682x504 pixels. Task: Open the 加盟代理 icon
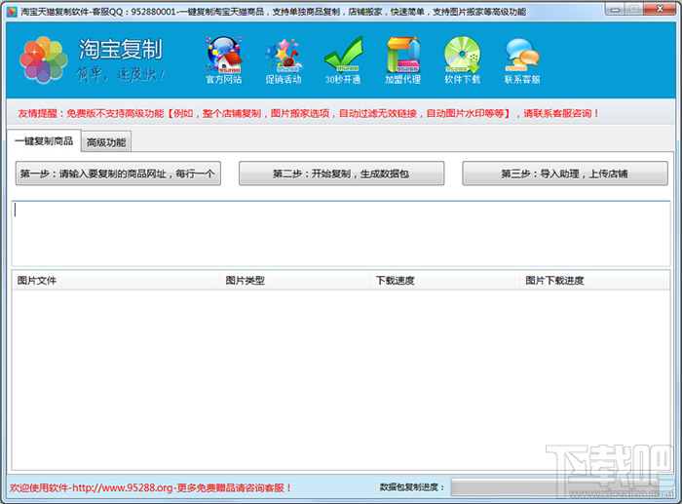[x=402, y=59]
